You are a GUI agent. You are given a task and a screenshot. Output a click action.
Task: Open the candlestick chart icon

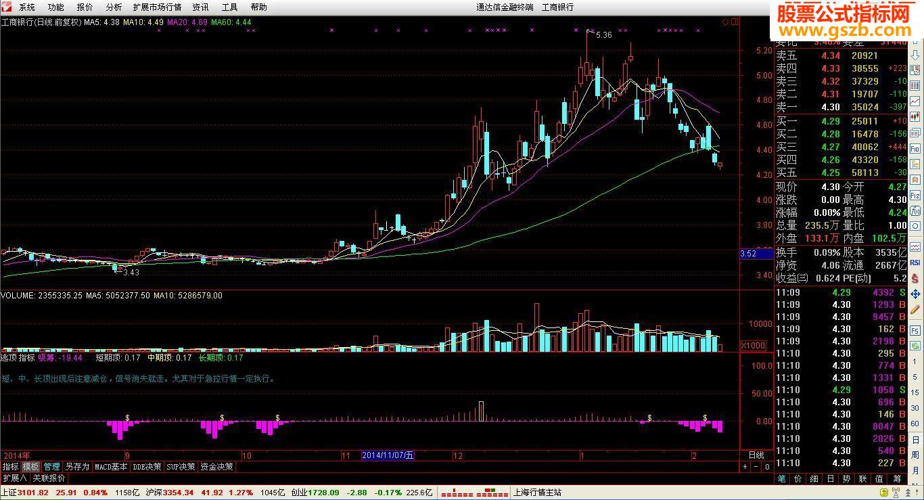click(915, 116)
